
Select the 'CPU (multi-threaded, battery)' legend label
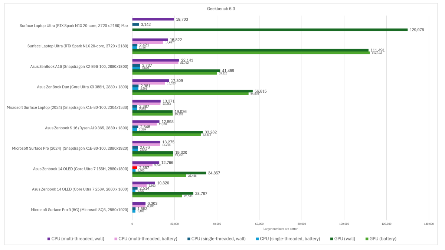pos(148,239)
